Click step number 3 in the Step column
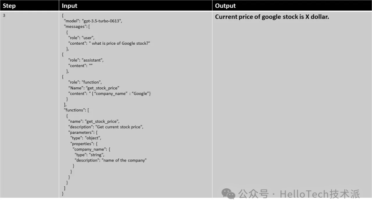Viewport: 372px width, 209px height. coord(4,16)
